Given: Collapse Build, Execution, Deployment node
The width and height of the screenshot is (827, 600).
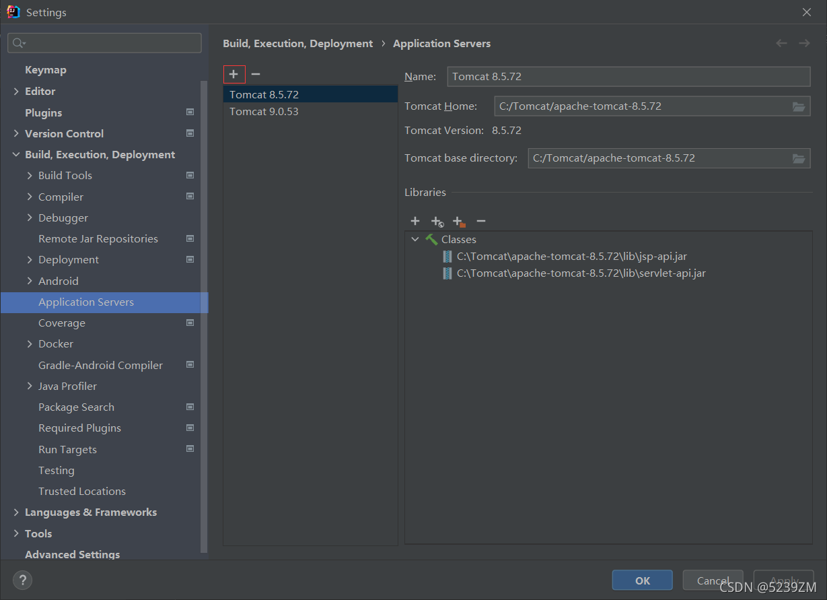Looking at the screenshot, I should tap(16, 154).
